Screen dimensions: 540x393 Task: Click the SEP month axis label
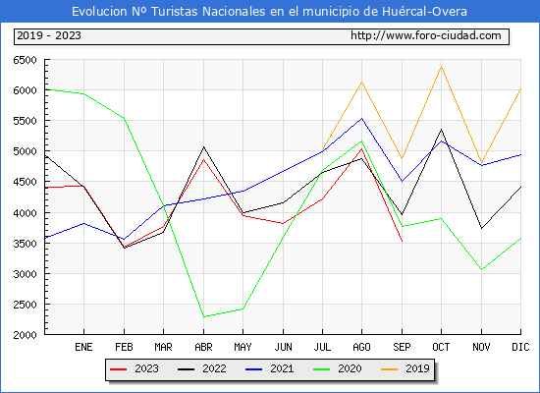point(402,347)
